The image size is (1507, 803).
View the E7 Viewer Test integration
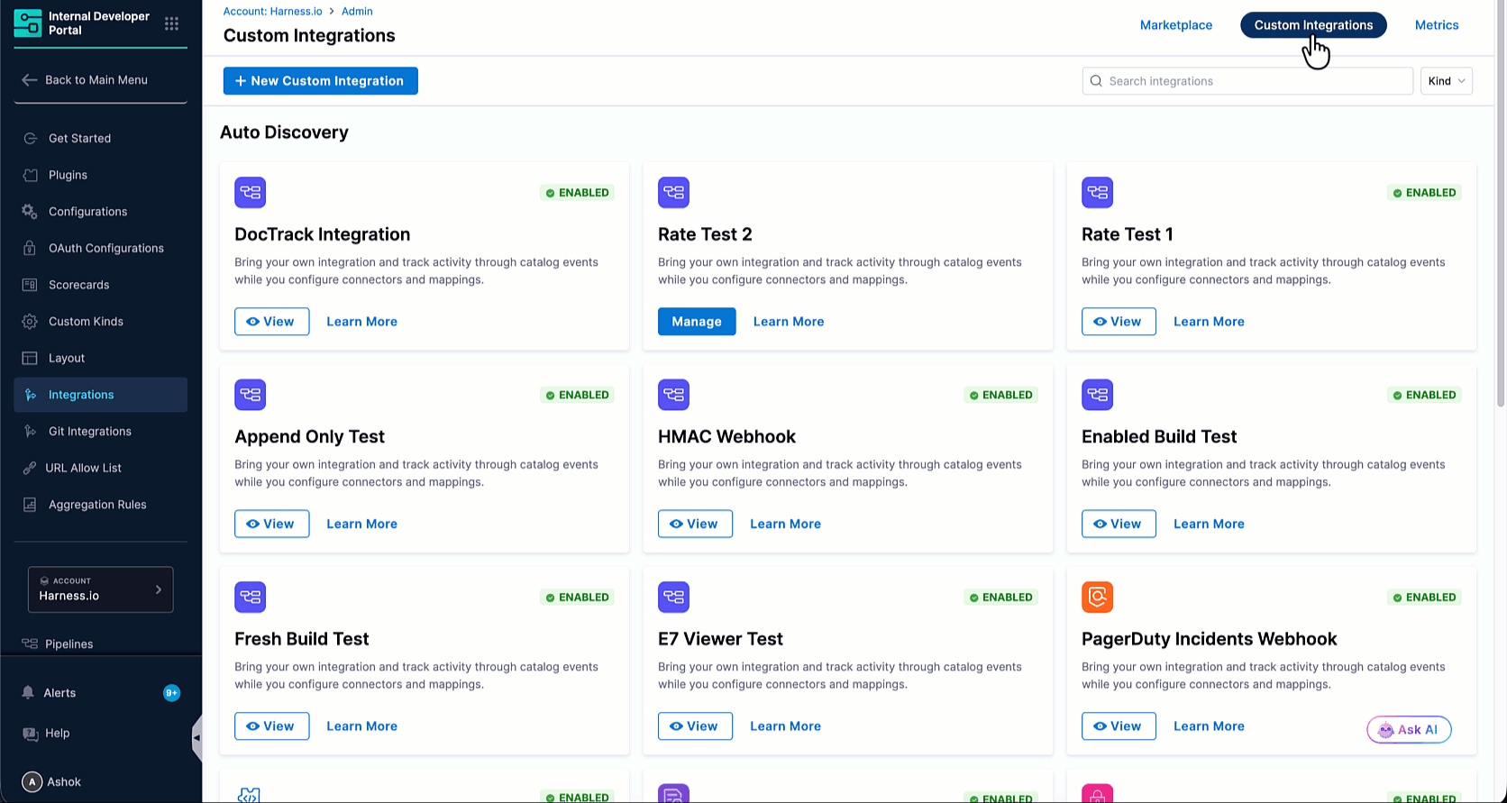point(695,726)
